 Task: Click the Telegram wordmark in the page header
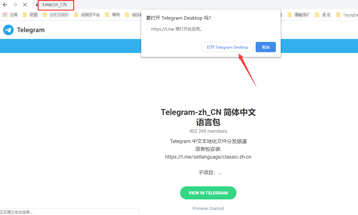31,30
